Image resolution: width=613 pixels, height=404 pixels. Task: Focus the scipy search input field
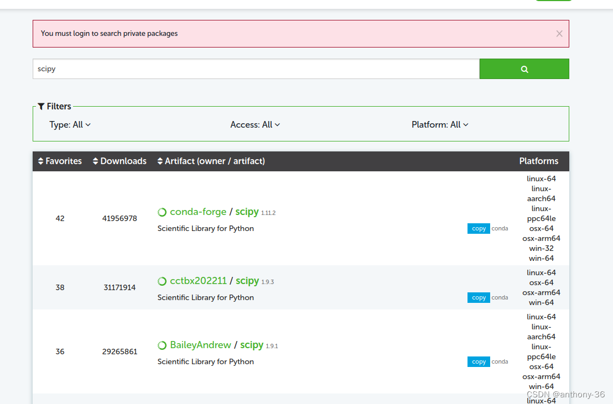[256, 69]
